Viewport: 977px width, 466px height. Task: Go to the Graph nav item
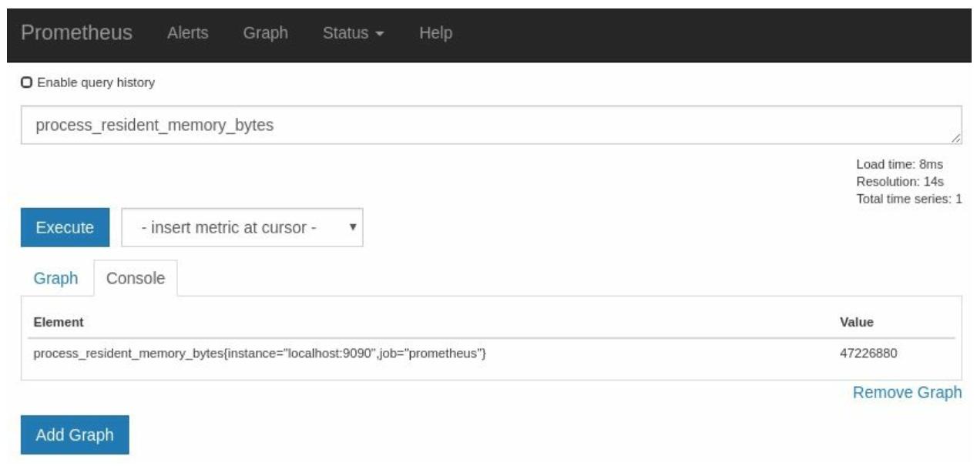click(x=265, y=33)
